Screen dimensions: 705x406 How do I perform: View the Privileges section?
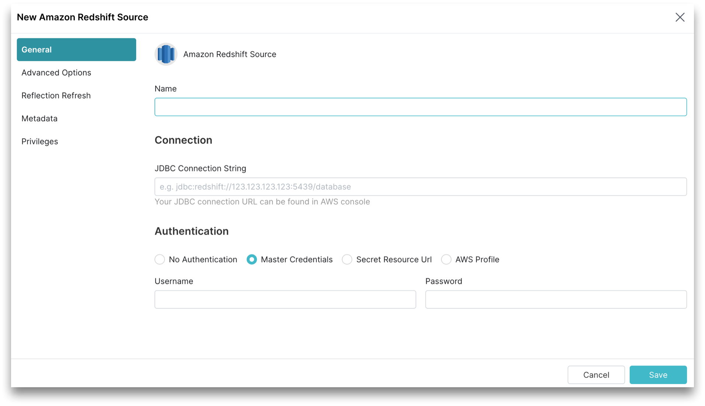tap(40, 141)
